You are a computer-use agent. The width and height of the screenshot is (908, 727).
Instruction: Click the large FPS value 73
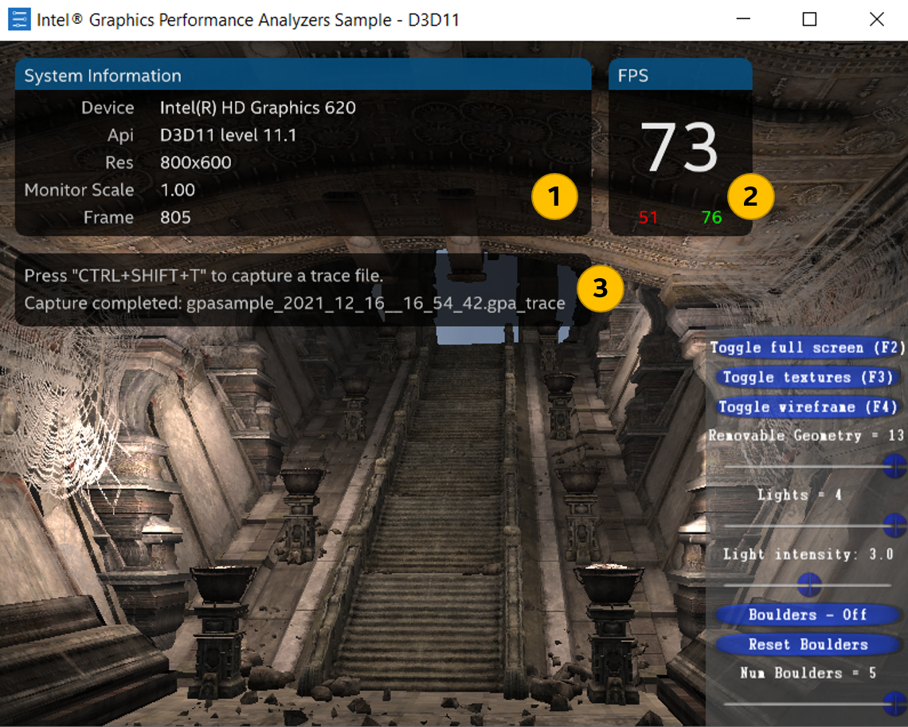(x=679, y=147)
